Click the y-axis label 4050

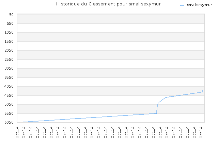pos(9,86)
